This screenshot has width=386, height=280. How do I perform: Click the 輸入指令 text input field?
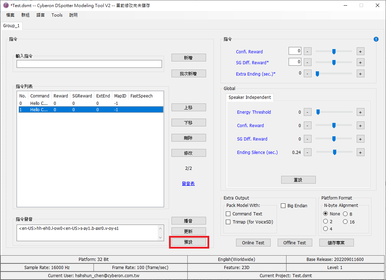point(89,64)
